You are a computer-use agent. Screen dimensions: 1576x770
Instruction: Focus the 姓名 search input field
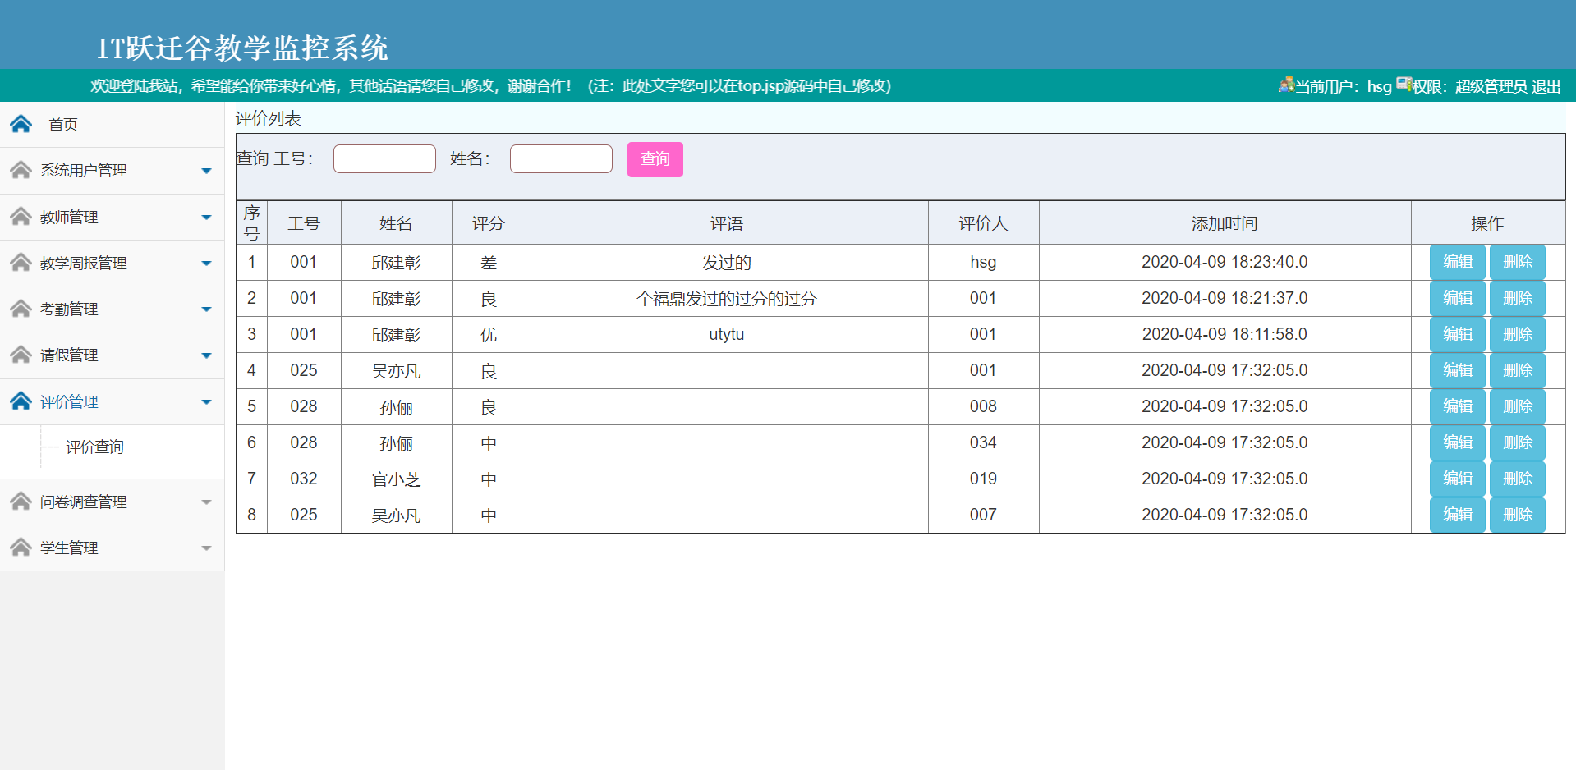(561, 158)
